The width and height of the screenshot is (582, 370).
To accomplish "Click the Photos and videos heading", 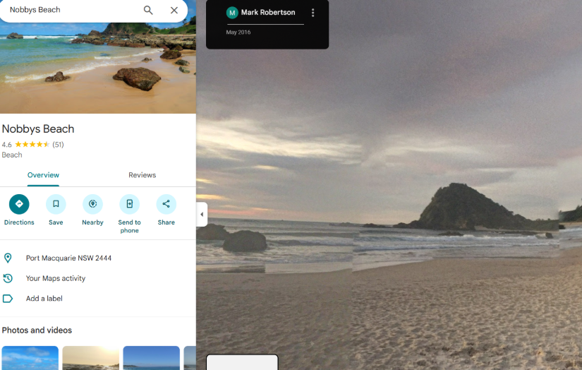I will [x=37, y=330].
